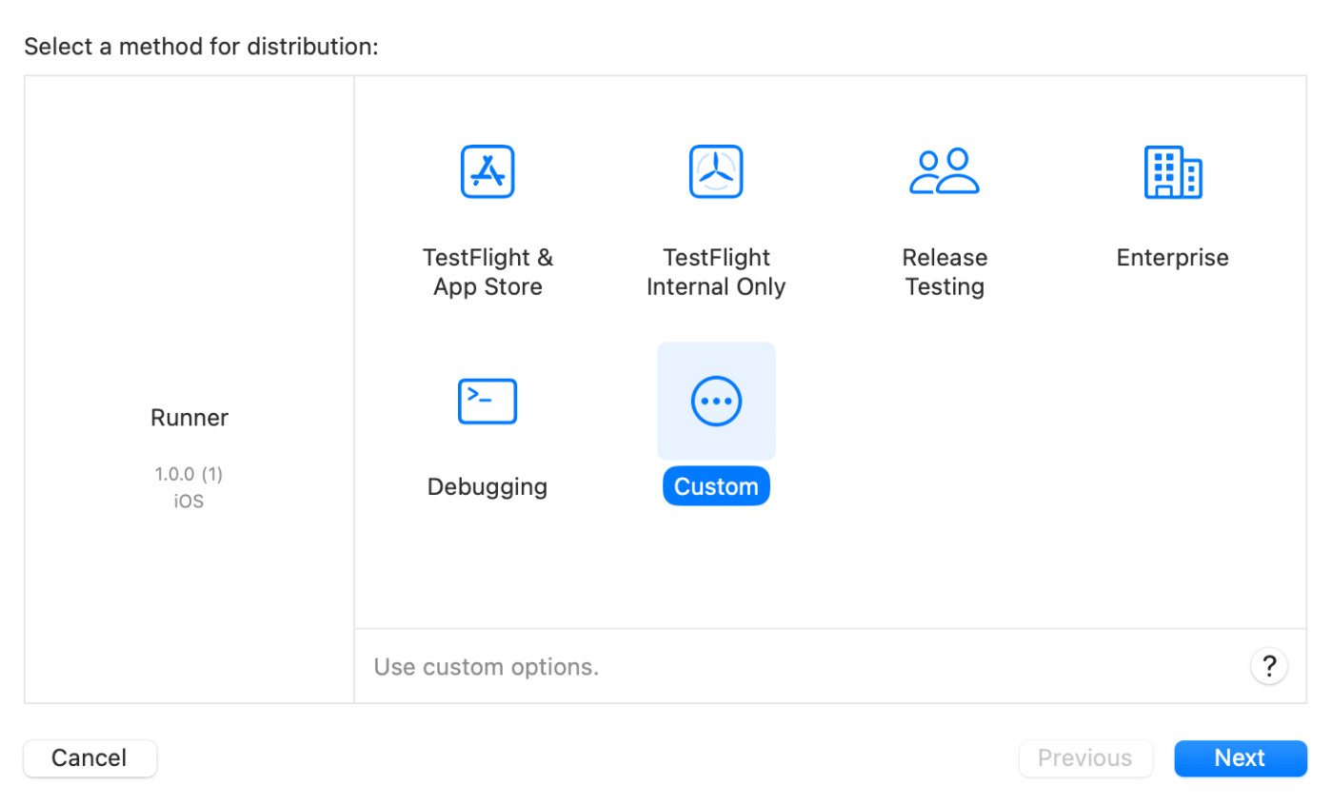
Task: Click the "TestFlight & App Store" label
Action: pos(487,272)
